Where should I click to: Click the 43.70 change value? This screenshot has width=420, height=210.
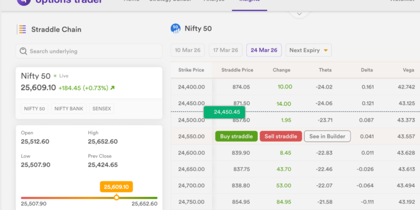coord(284,169)
